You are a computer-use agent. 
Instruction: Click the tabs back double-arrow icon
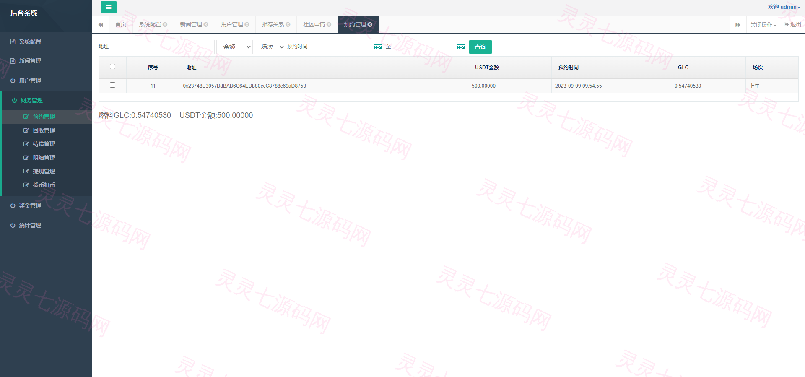[101, 25]
